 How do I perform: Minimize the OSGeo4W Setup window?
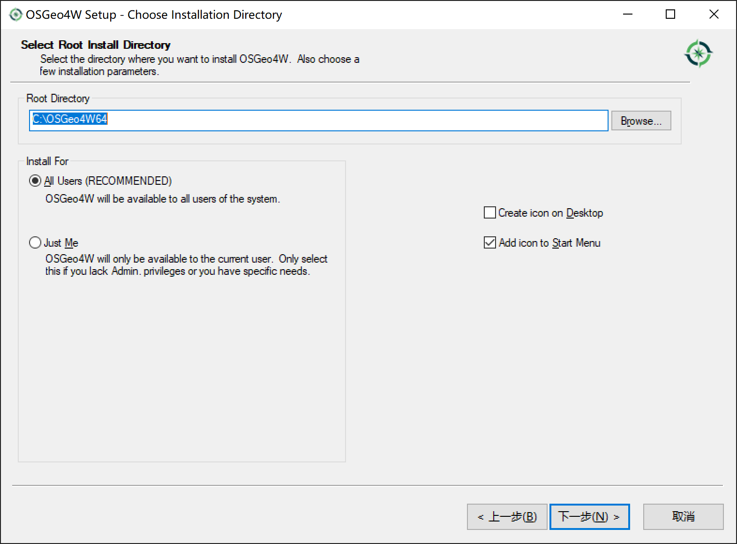pos(628,15)
